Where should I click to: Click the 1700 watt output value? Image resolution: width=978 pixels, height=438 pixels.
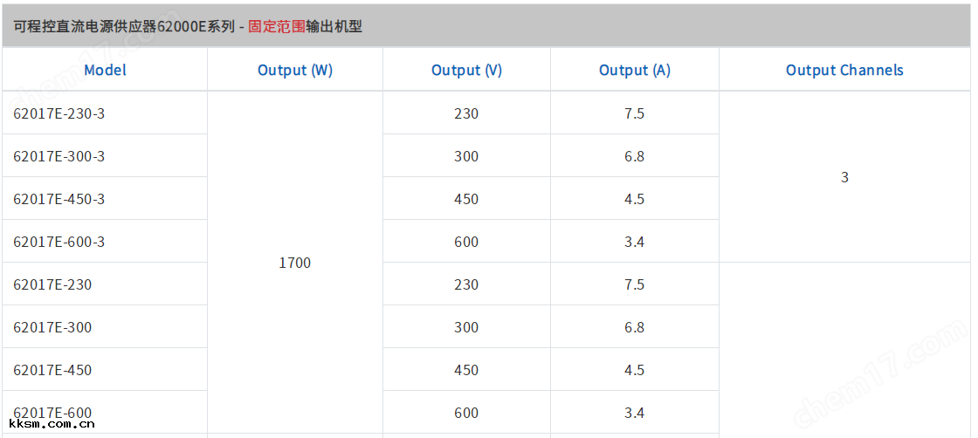point(295,263)
